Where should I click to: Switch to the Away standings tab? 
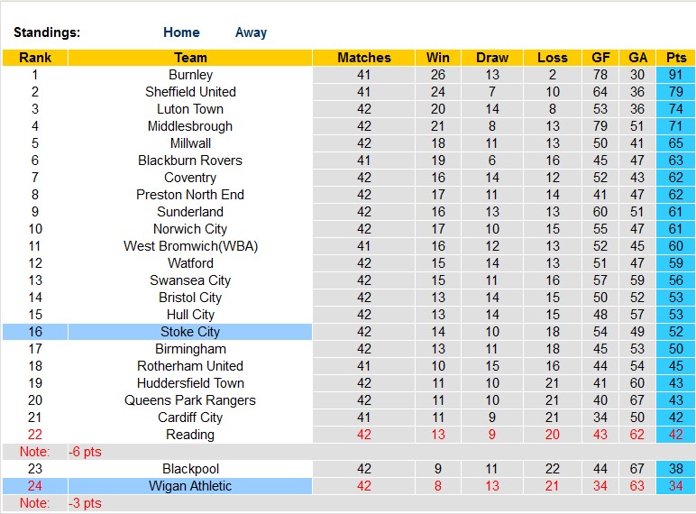tap(251, 32)
